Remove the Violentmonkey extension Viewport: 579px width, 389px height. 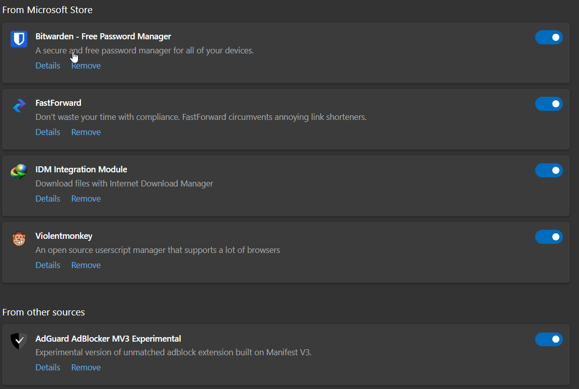(x=86, y=265)
